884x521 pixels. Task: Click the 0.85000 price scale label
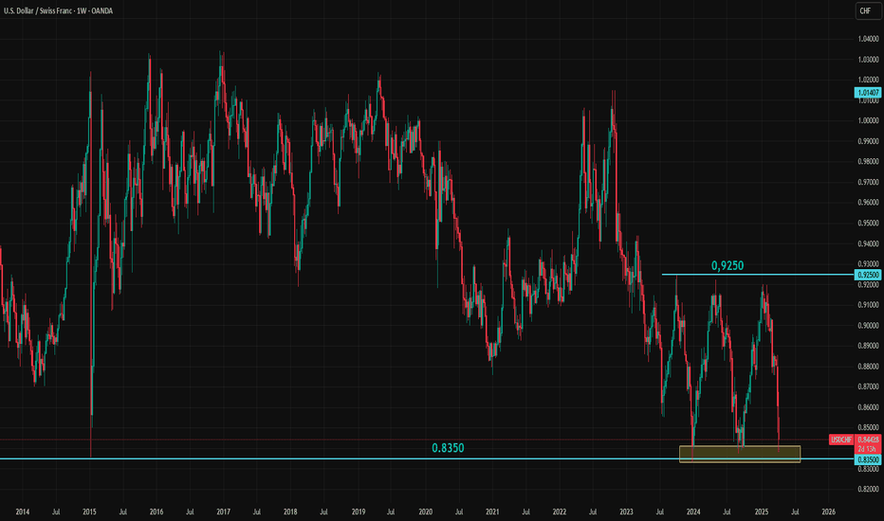click(868, 428)
